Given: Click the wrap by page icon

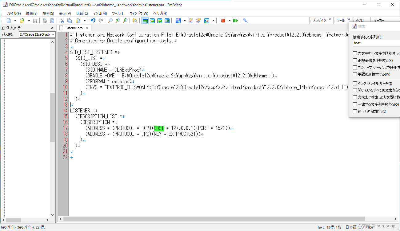Looking at the screenshot, I should [x=167, y=21].
